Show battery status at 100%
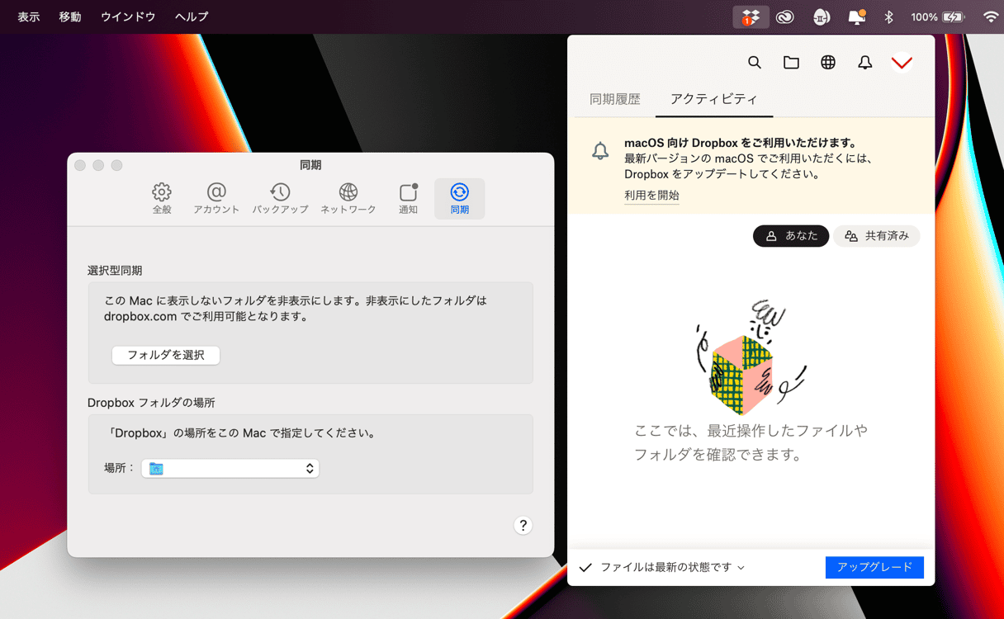 pos(937,17)
